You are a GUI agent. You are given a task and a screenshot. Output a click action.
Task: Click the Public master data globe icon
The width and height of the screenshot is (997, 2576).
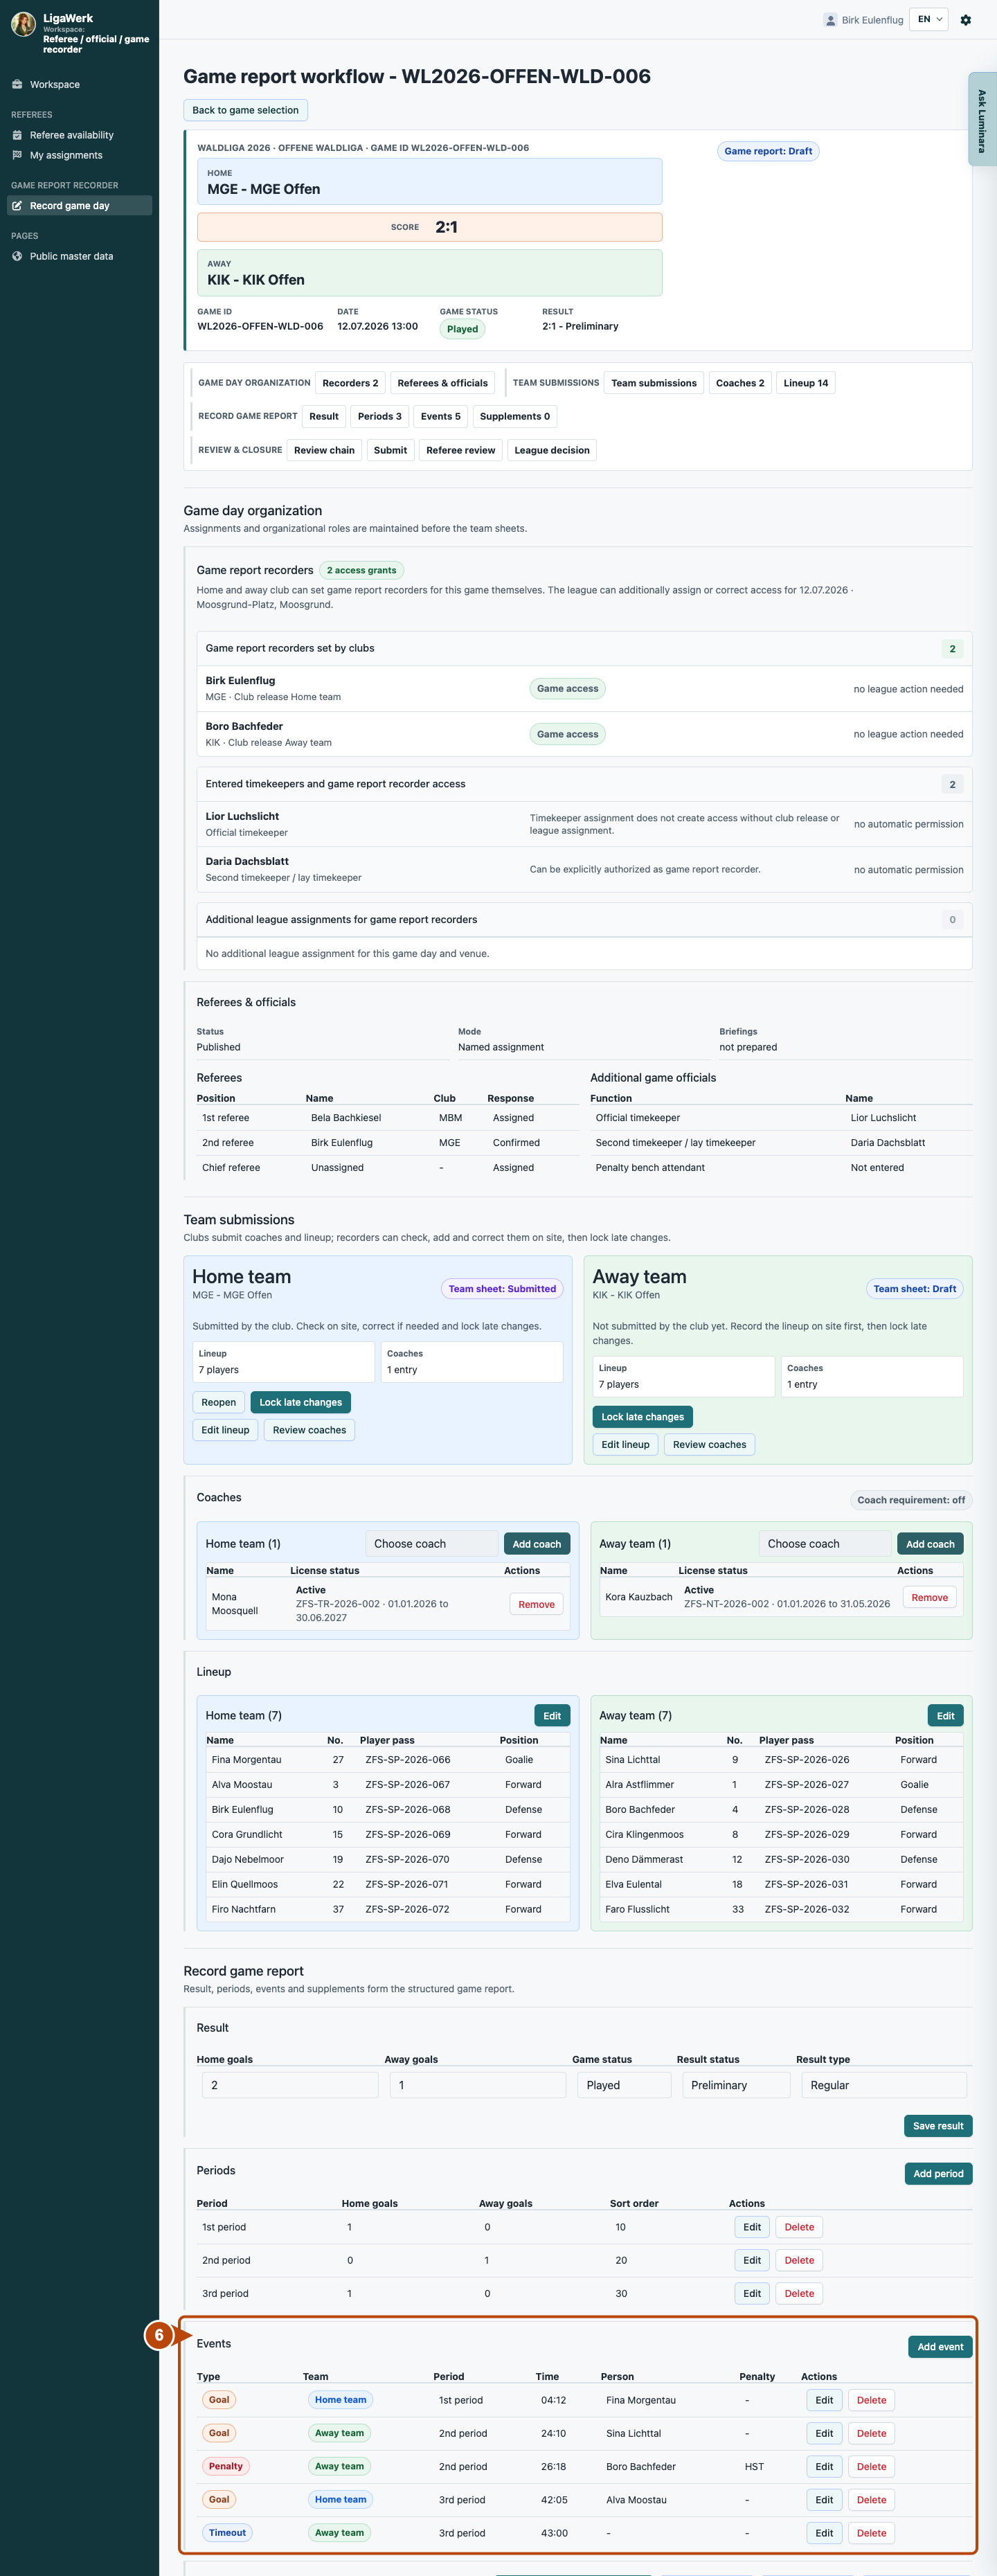click(17, 256)
